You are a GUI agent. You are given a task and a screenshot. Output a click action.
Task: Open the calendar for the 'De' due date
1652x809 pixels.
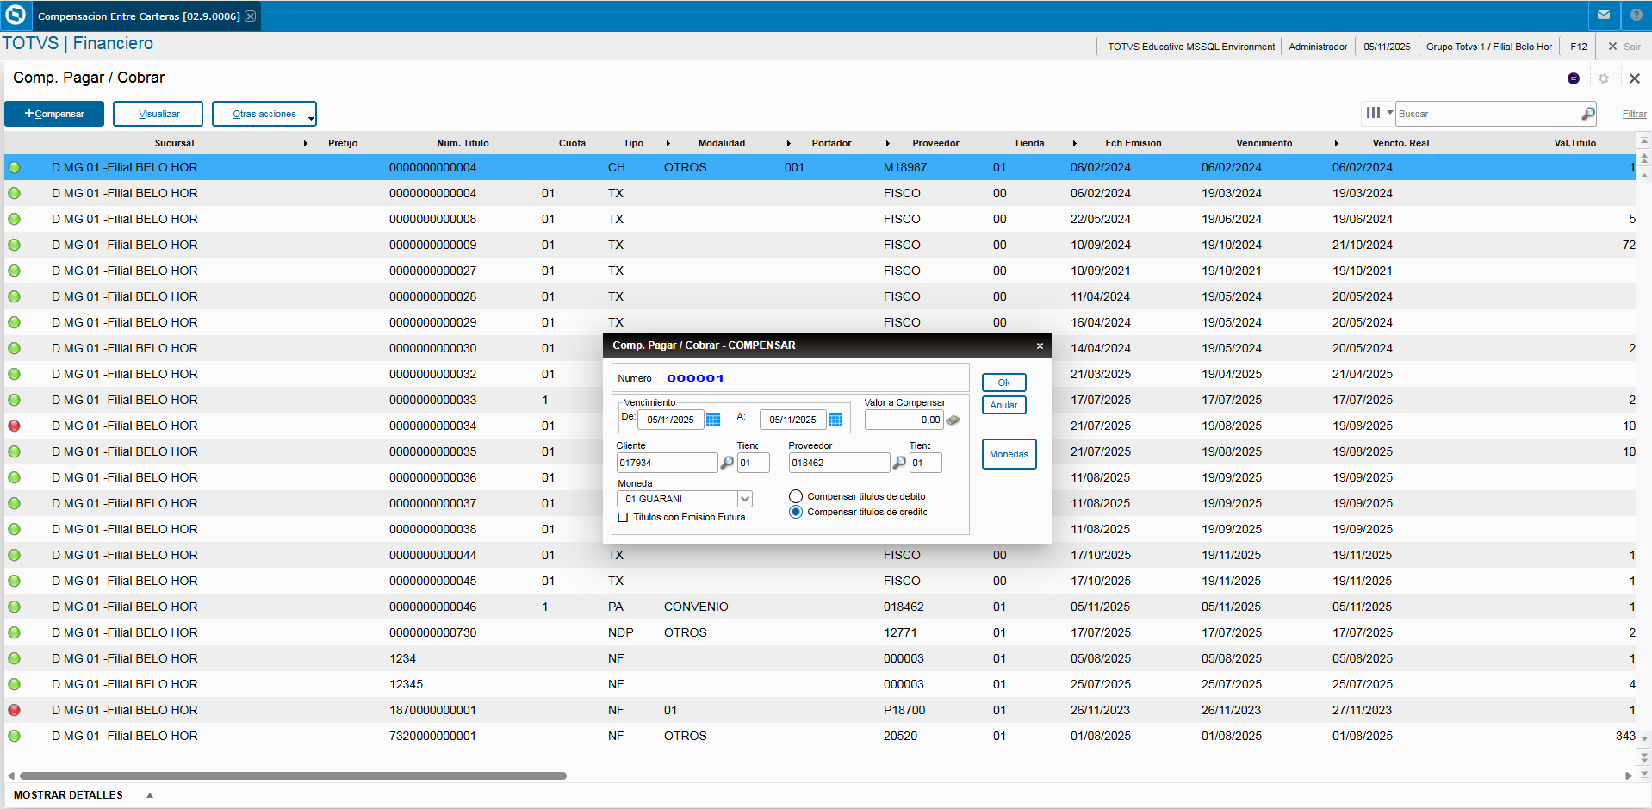[x=713, y=420]
